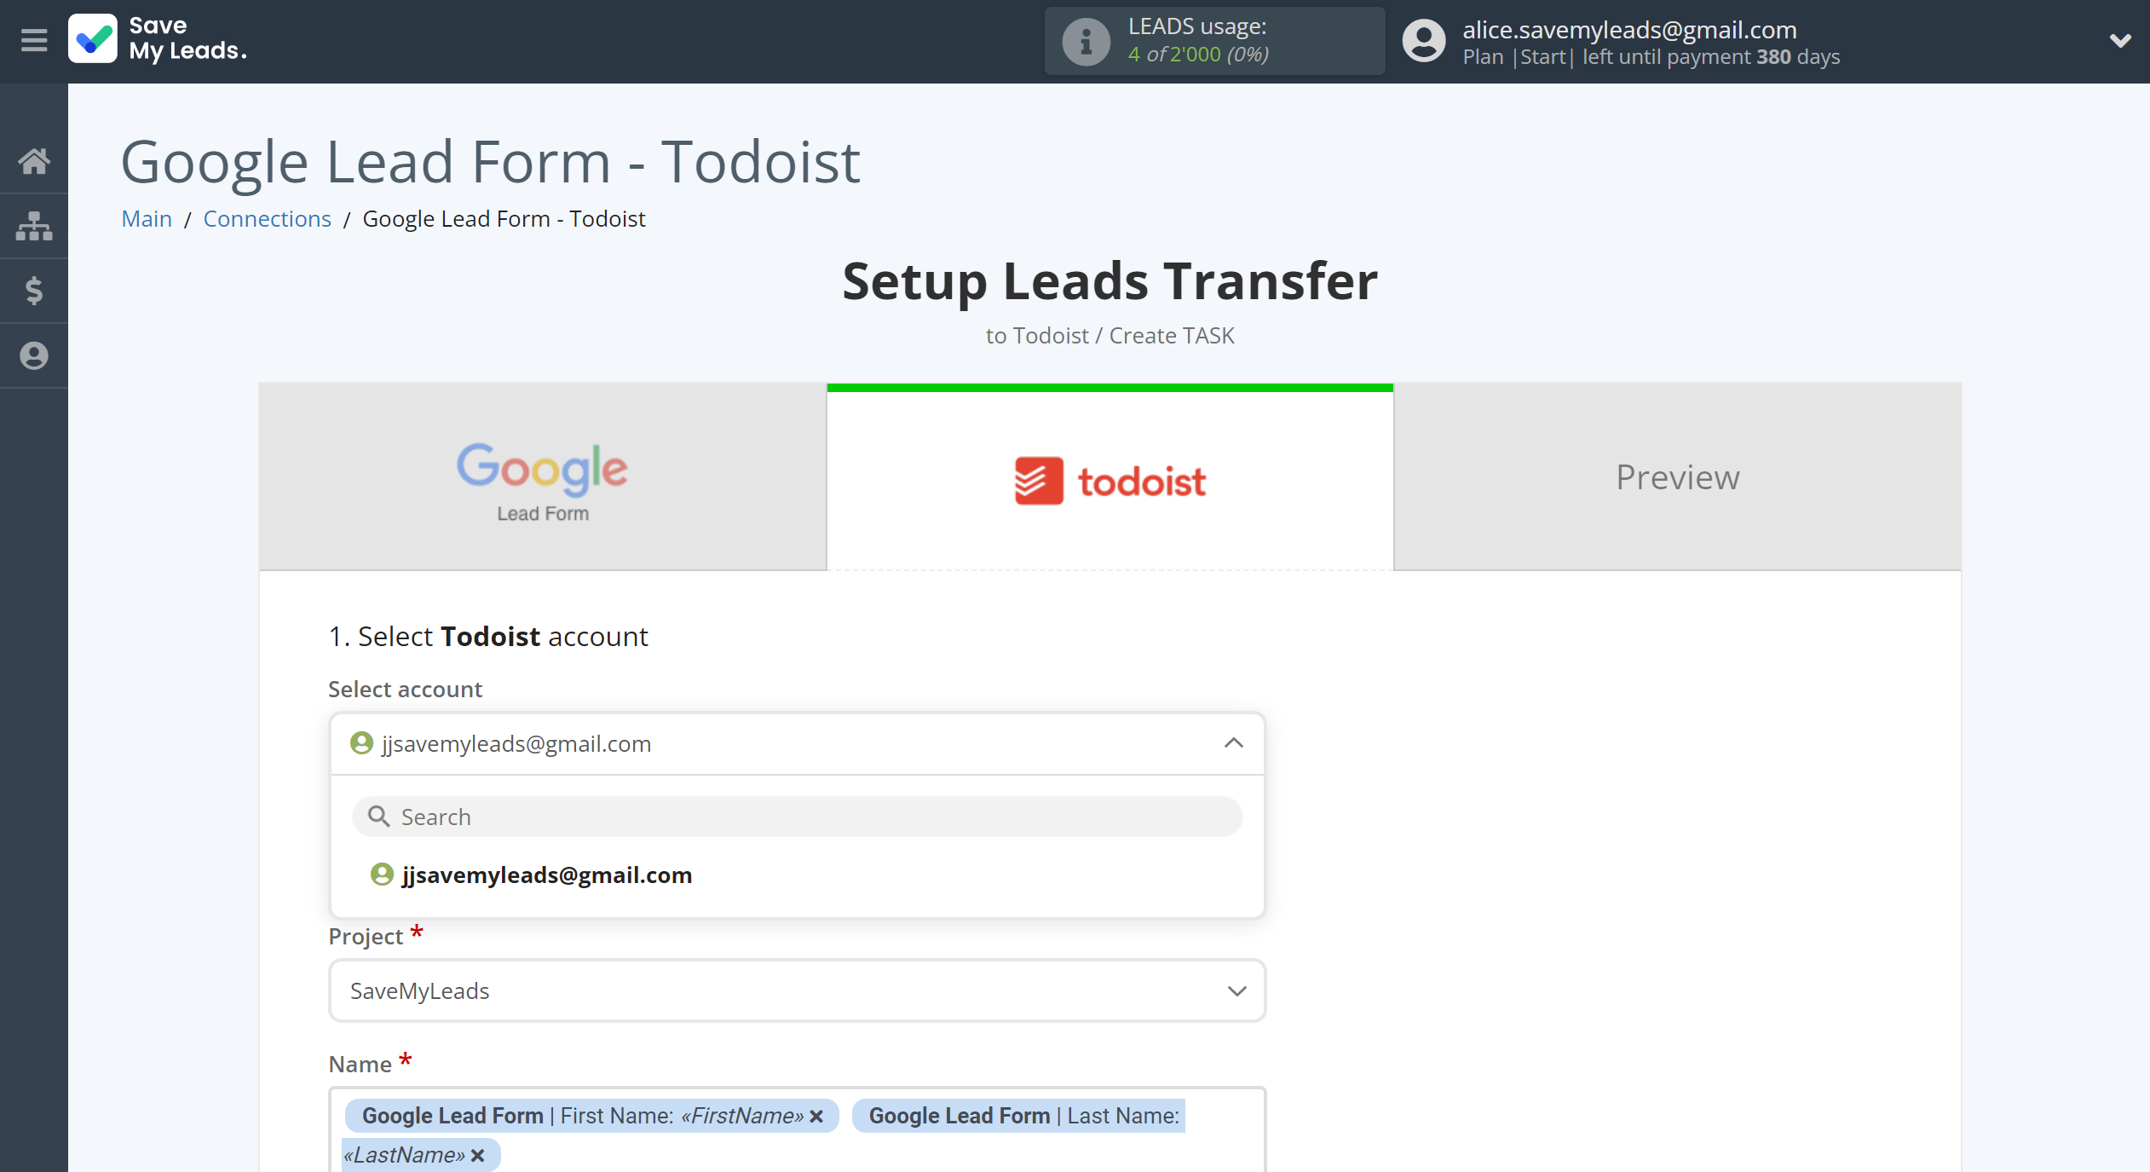
Task: Click the SaveMyLeads menu hamburger icon
Action: tap(35, 40)
